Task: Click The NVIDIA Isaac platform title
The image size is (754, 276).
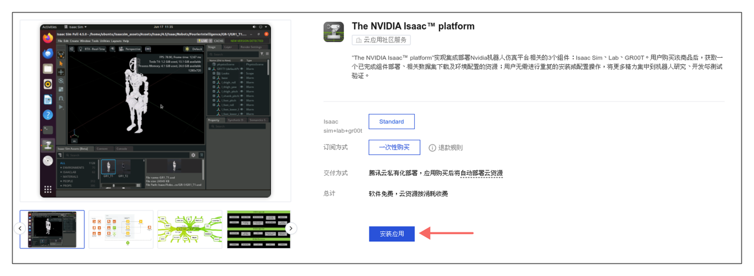Action: click(413, 27)
